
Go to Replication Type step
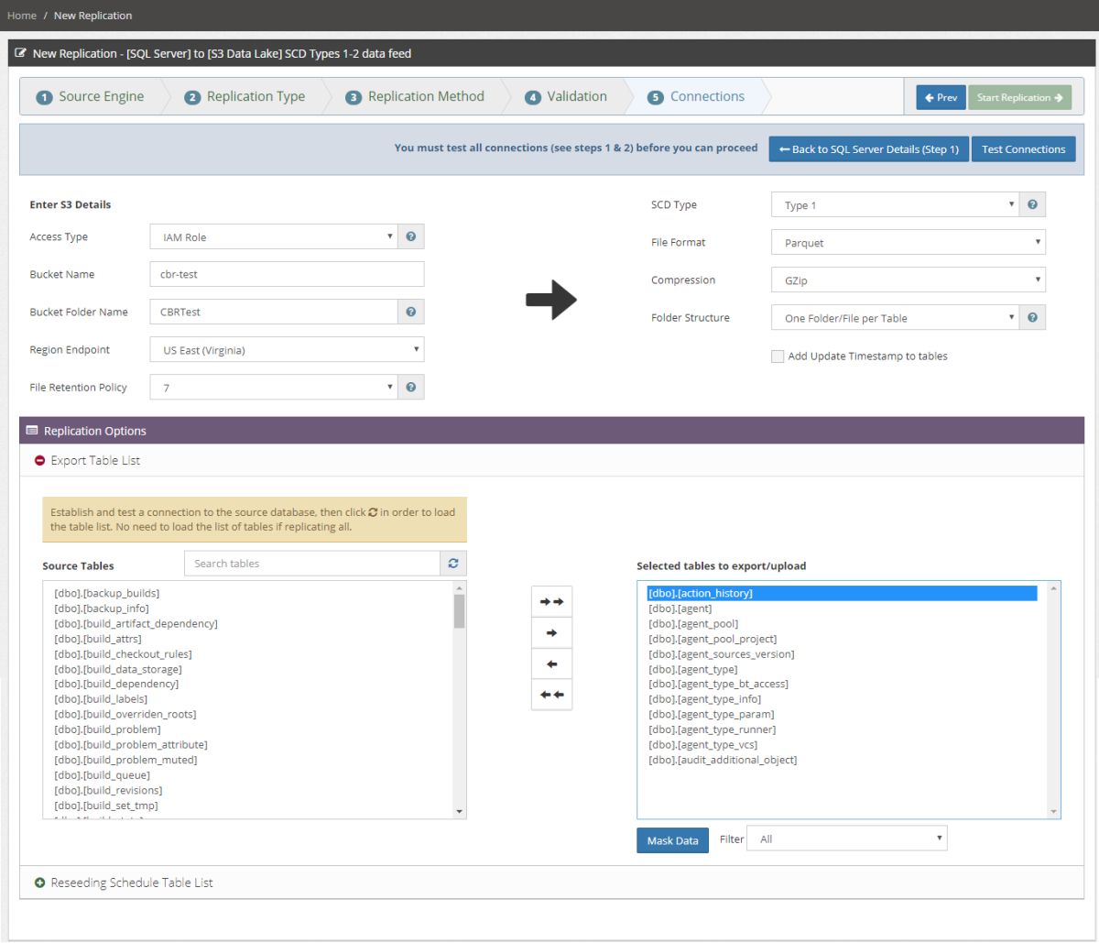tap(245, 96)
